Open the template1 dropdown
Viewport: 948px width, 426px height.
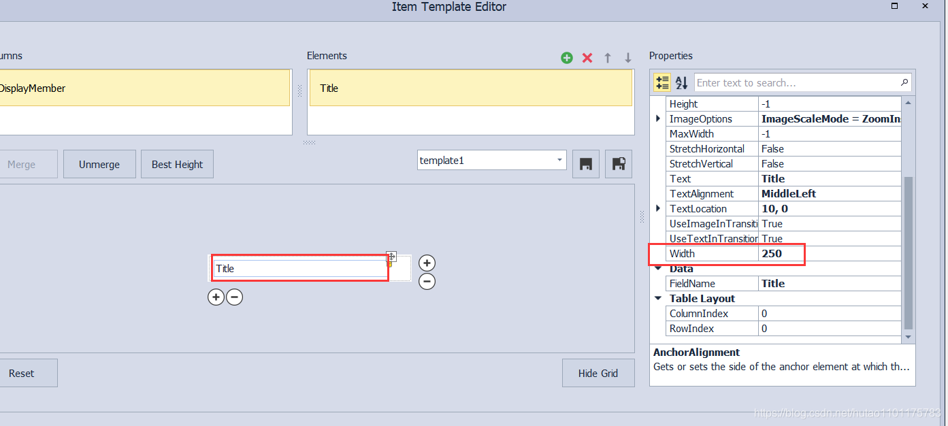pos(558,160)
